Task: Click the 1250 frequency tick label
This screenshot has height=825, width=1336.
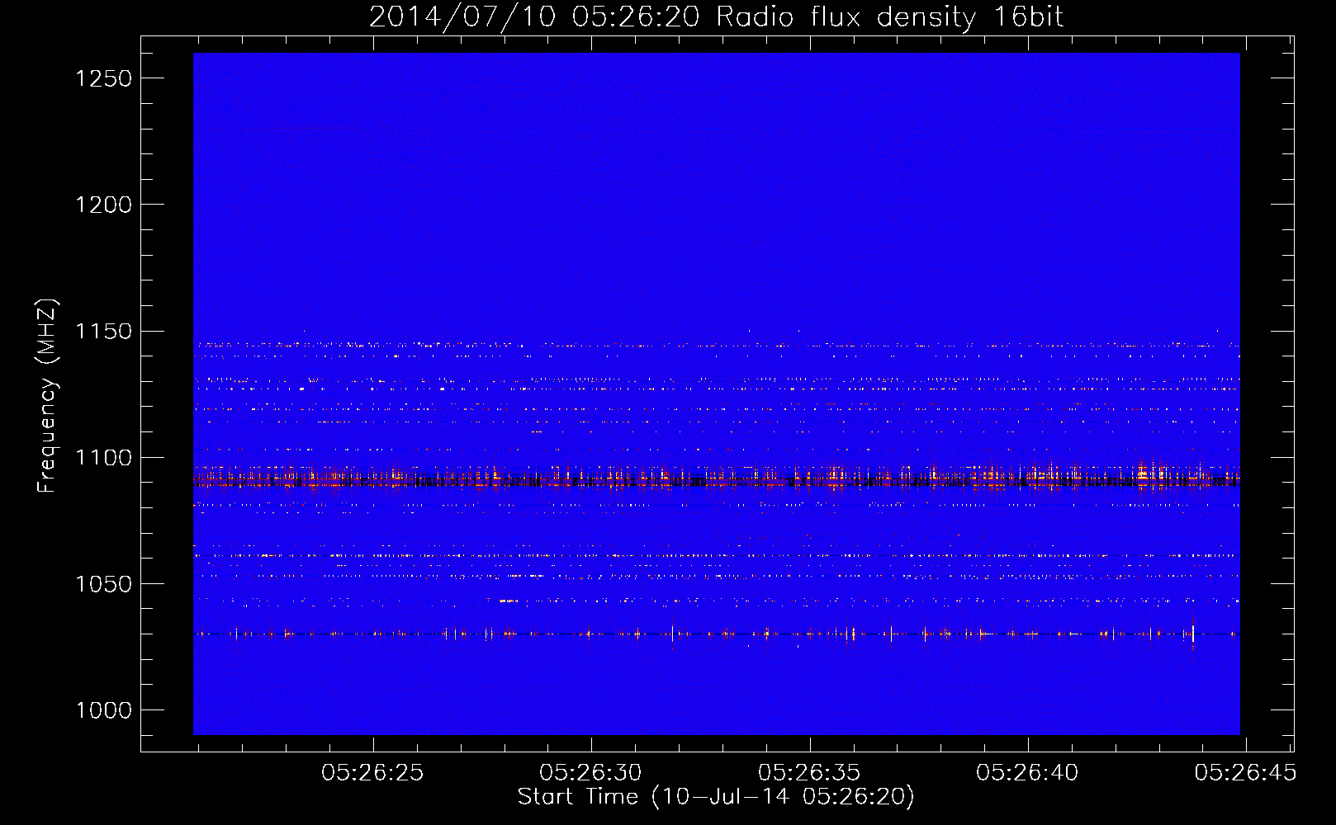Action: [x=103, y=78]
